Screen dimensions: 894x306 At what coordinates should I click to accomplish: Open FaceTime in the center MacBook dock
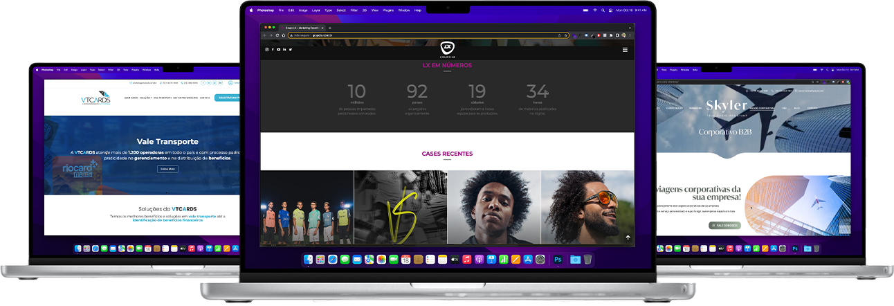[x=394, y=260]
